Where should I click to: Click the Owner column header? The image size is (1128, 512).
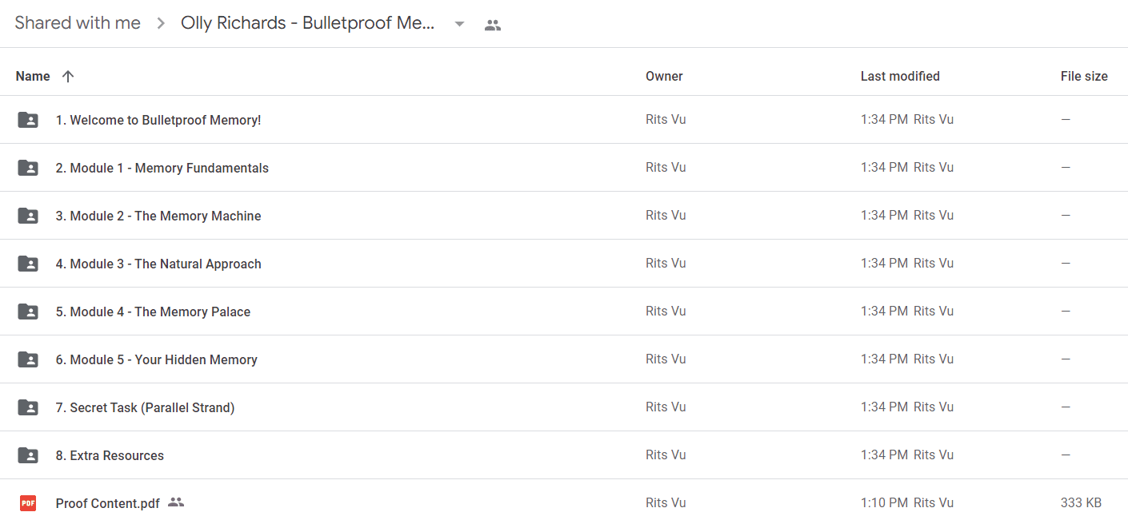pos(664,77)
